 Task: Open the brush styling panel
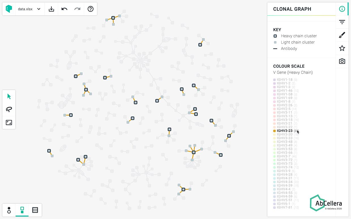point(342,35)
